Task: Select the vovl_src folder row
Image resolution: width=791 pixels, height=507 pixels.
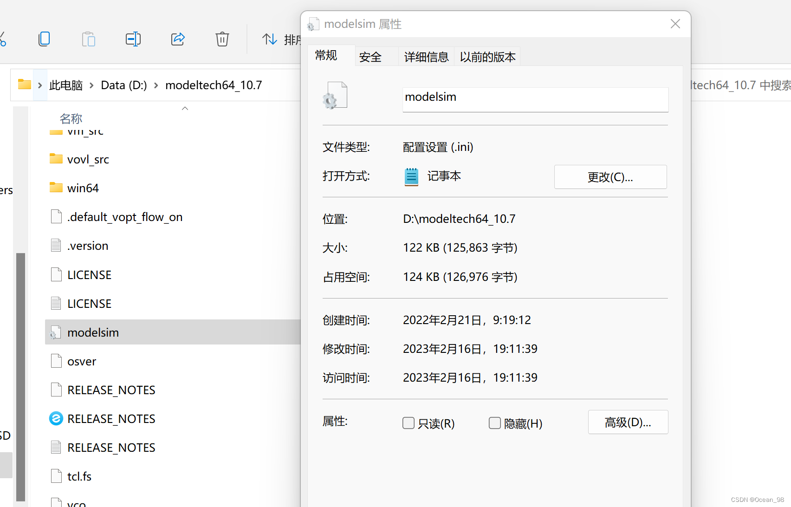Action: click(x=173, y=159)
